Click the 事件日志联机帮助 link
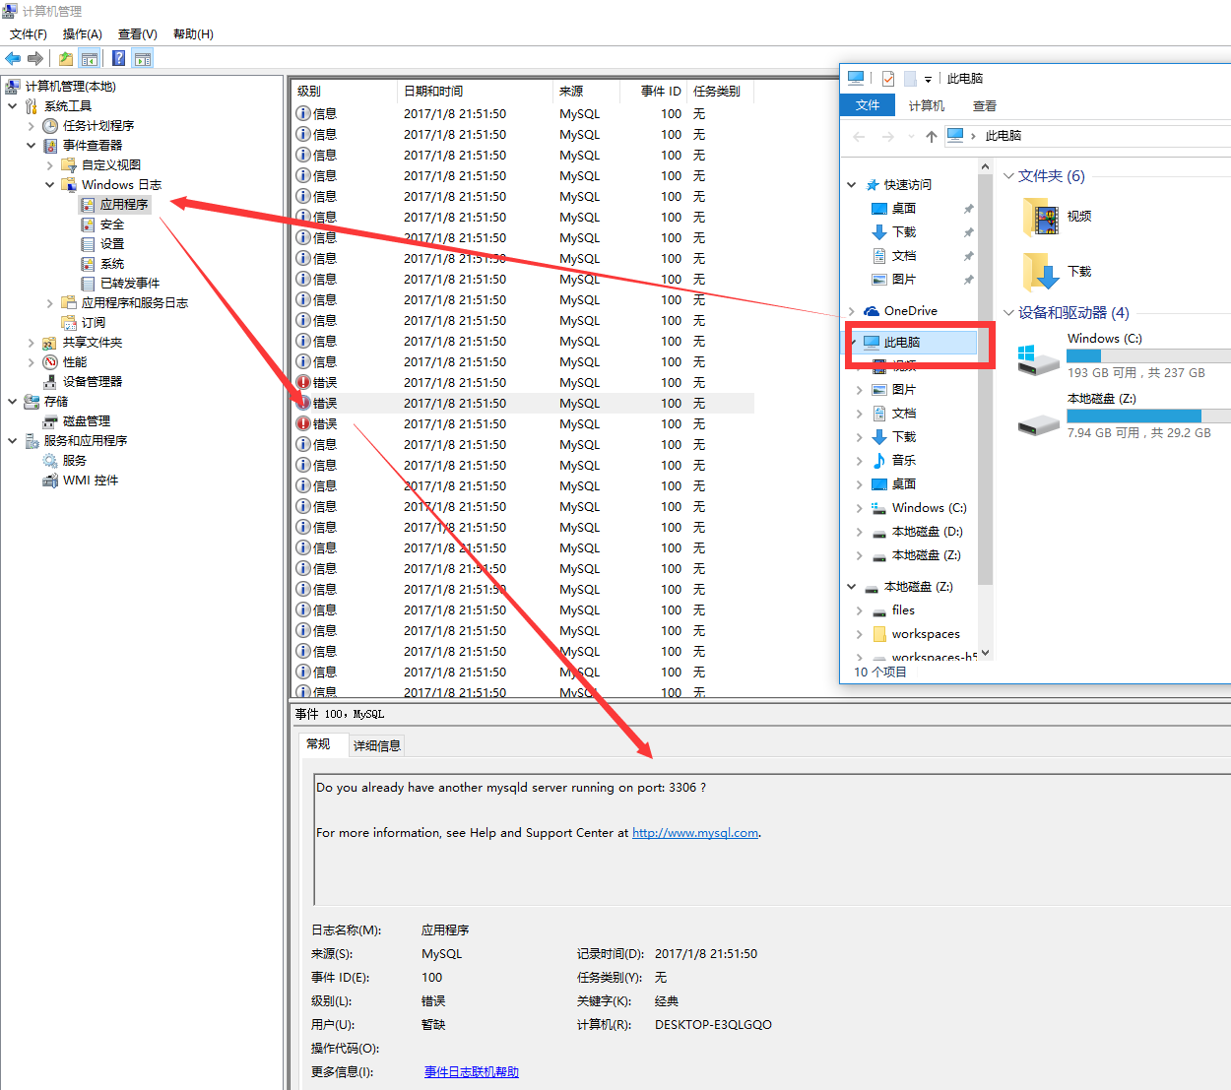The image size is (1231, 1090). (x=471, y=1071)
